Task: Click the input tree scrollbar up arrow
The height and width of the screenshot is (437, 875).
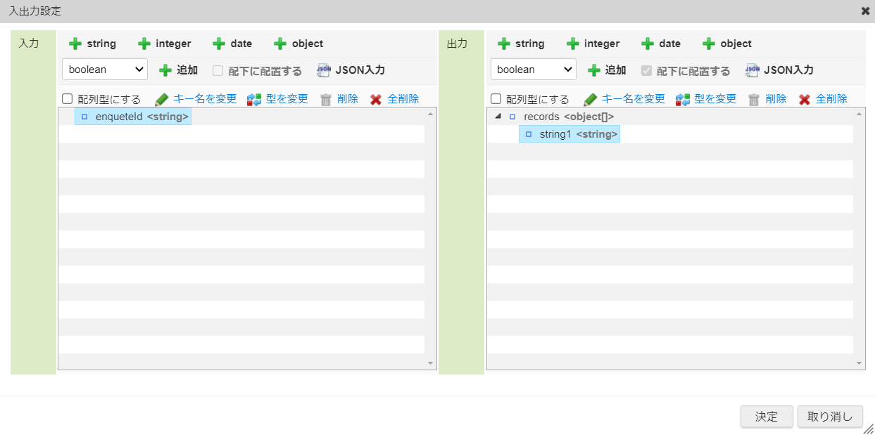Action: tap(431, 114)
